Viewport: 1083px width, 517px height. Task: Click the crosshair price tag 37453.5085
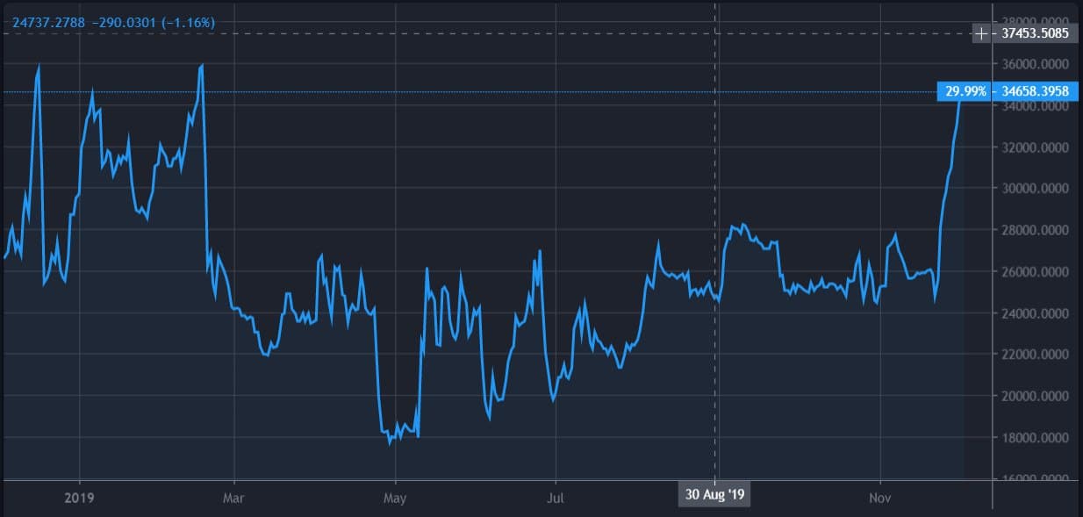pyautogui.click(x=1036, y=34)
